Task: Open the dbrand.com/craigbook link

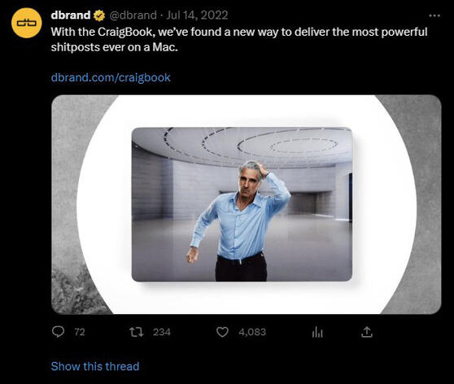Action: 111,77
